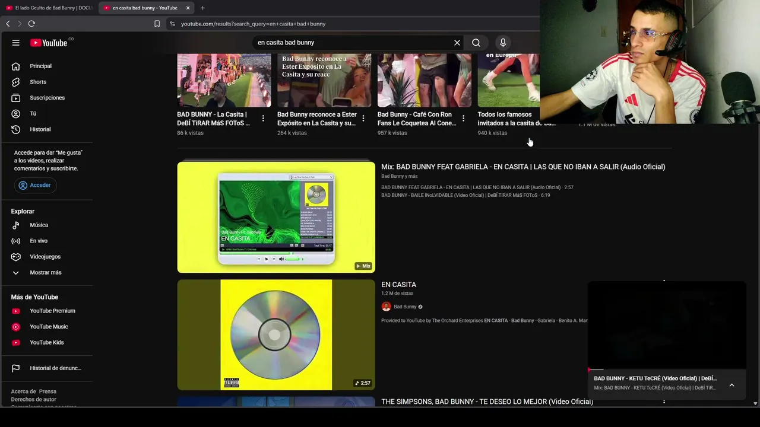Open the Acerca de footer link
Image resolution: width=760 pixels, height=427 pixels.
(24, 391)
